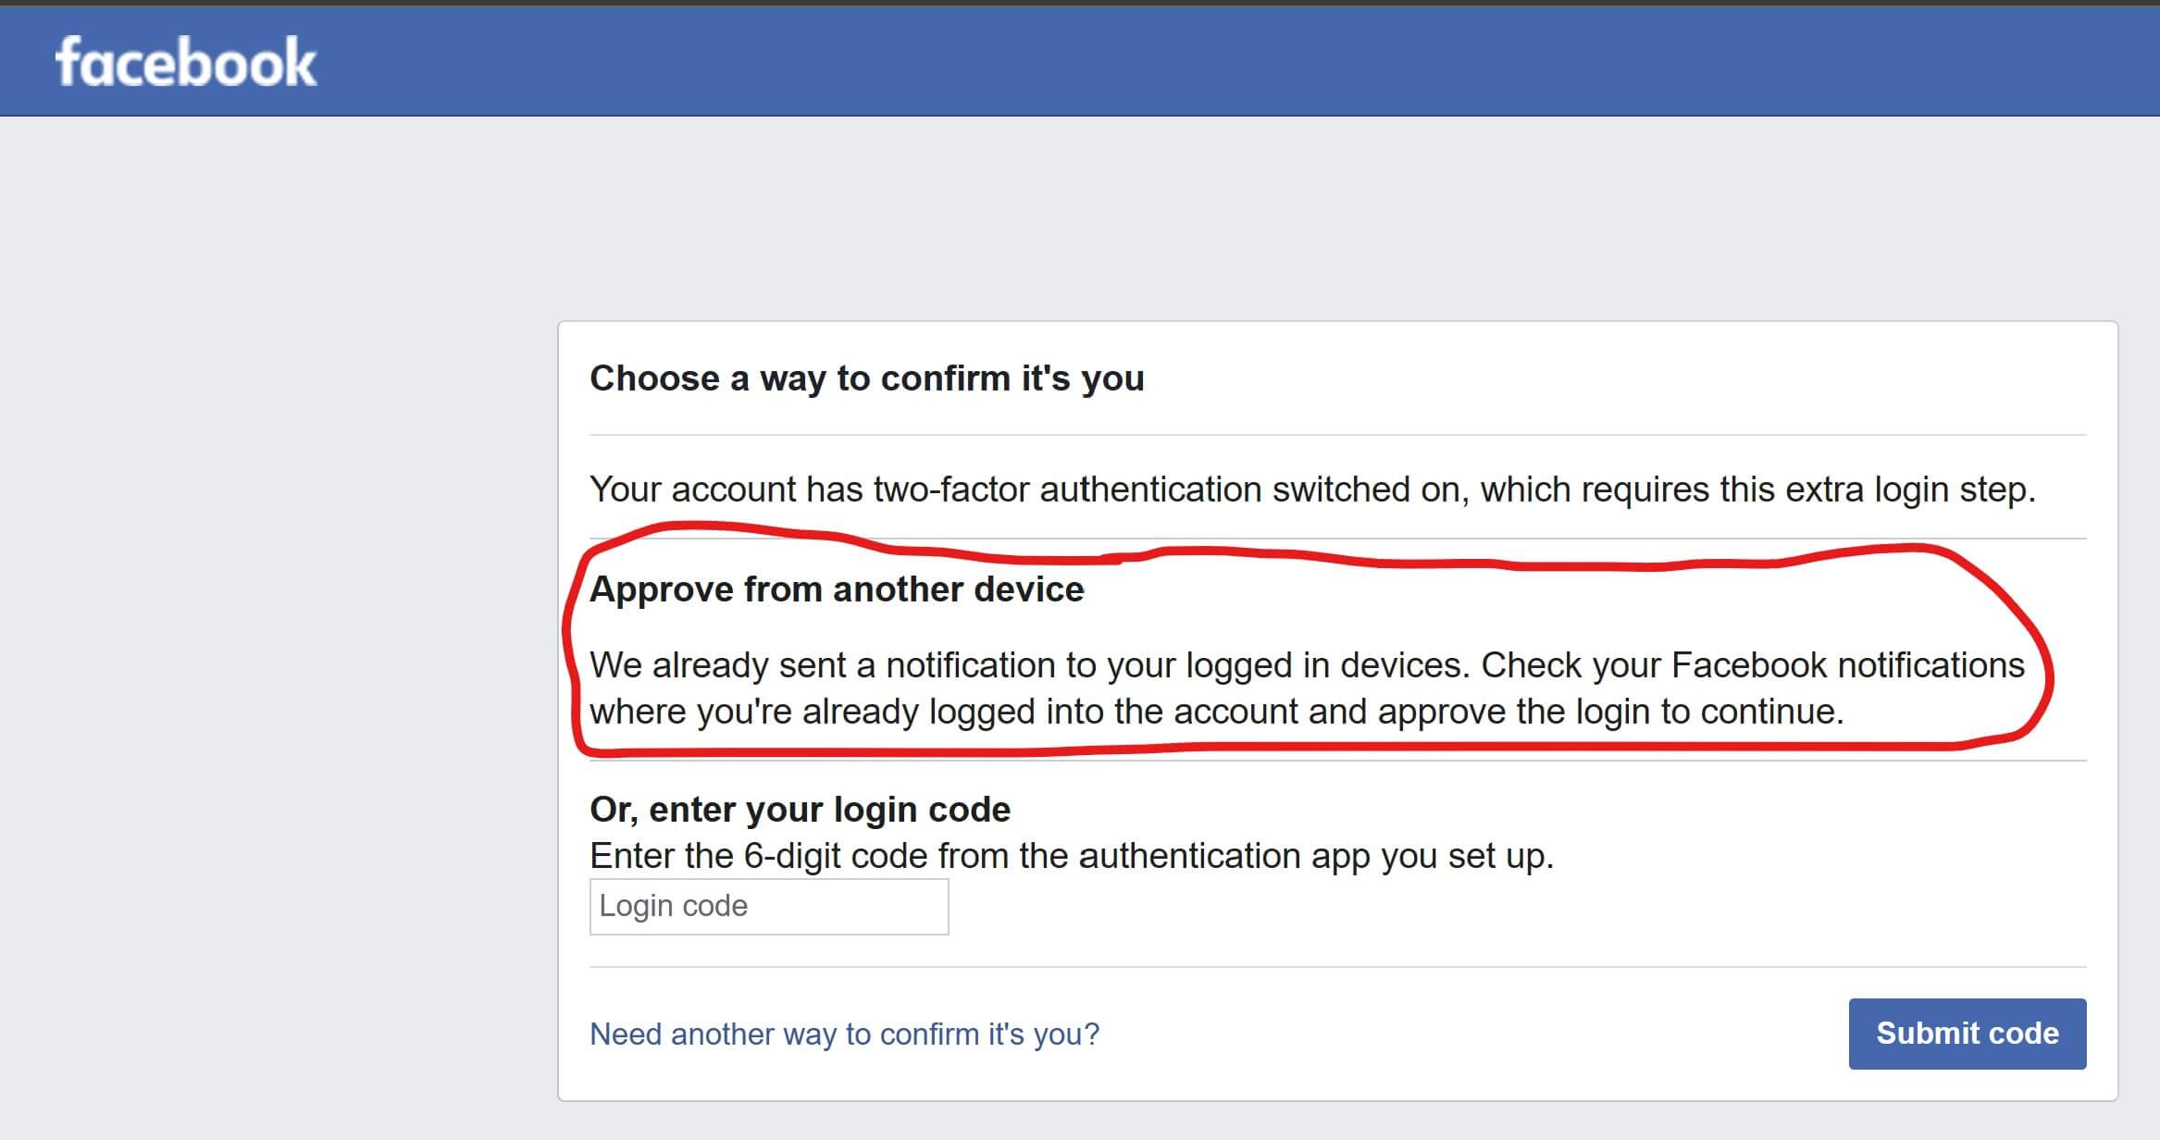Viewport: 2160px width, 1140px height.
Task: Click the "Choose a way to confirm it's you" heading
Action: point(866,378)
